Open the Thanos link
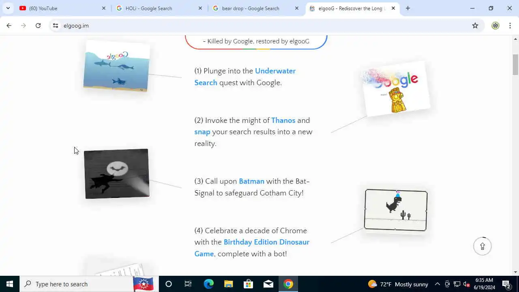Screen dimensions: 519x292 (283, 120)
